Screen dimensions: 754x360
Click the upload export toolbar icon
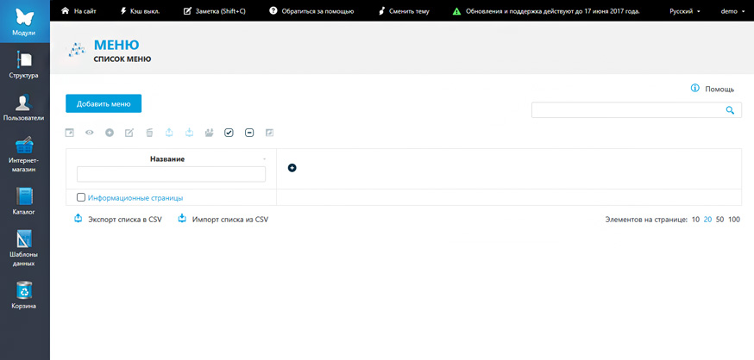click(x=169, y=133)
